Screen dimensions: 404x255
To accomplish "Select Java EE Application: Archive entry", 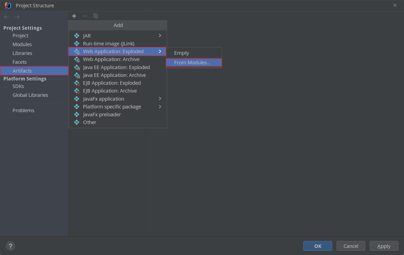I will (x=118, y=75).
